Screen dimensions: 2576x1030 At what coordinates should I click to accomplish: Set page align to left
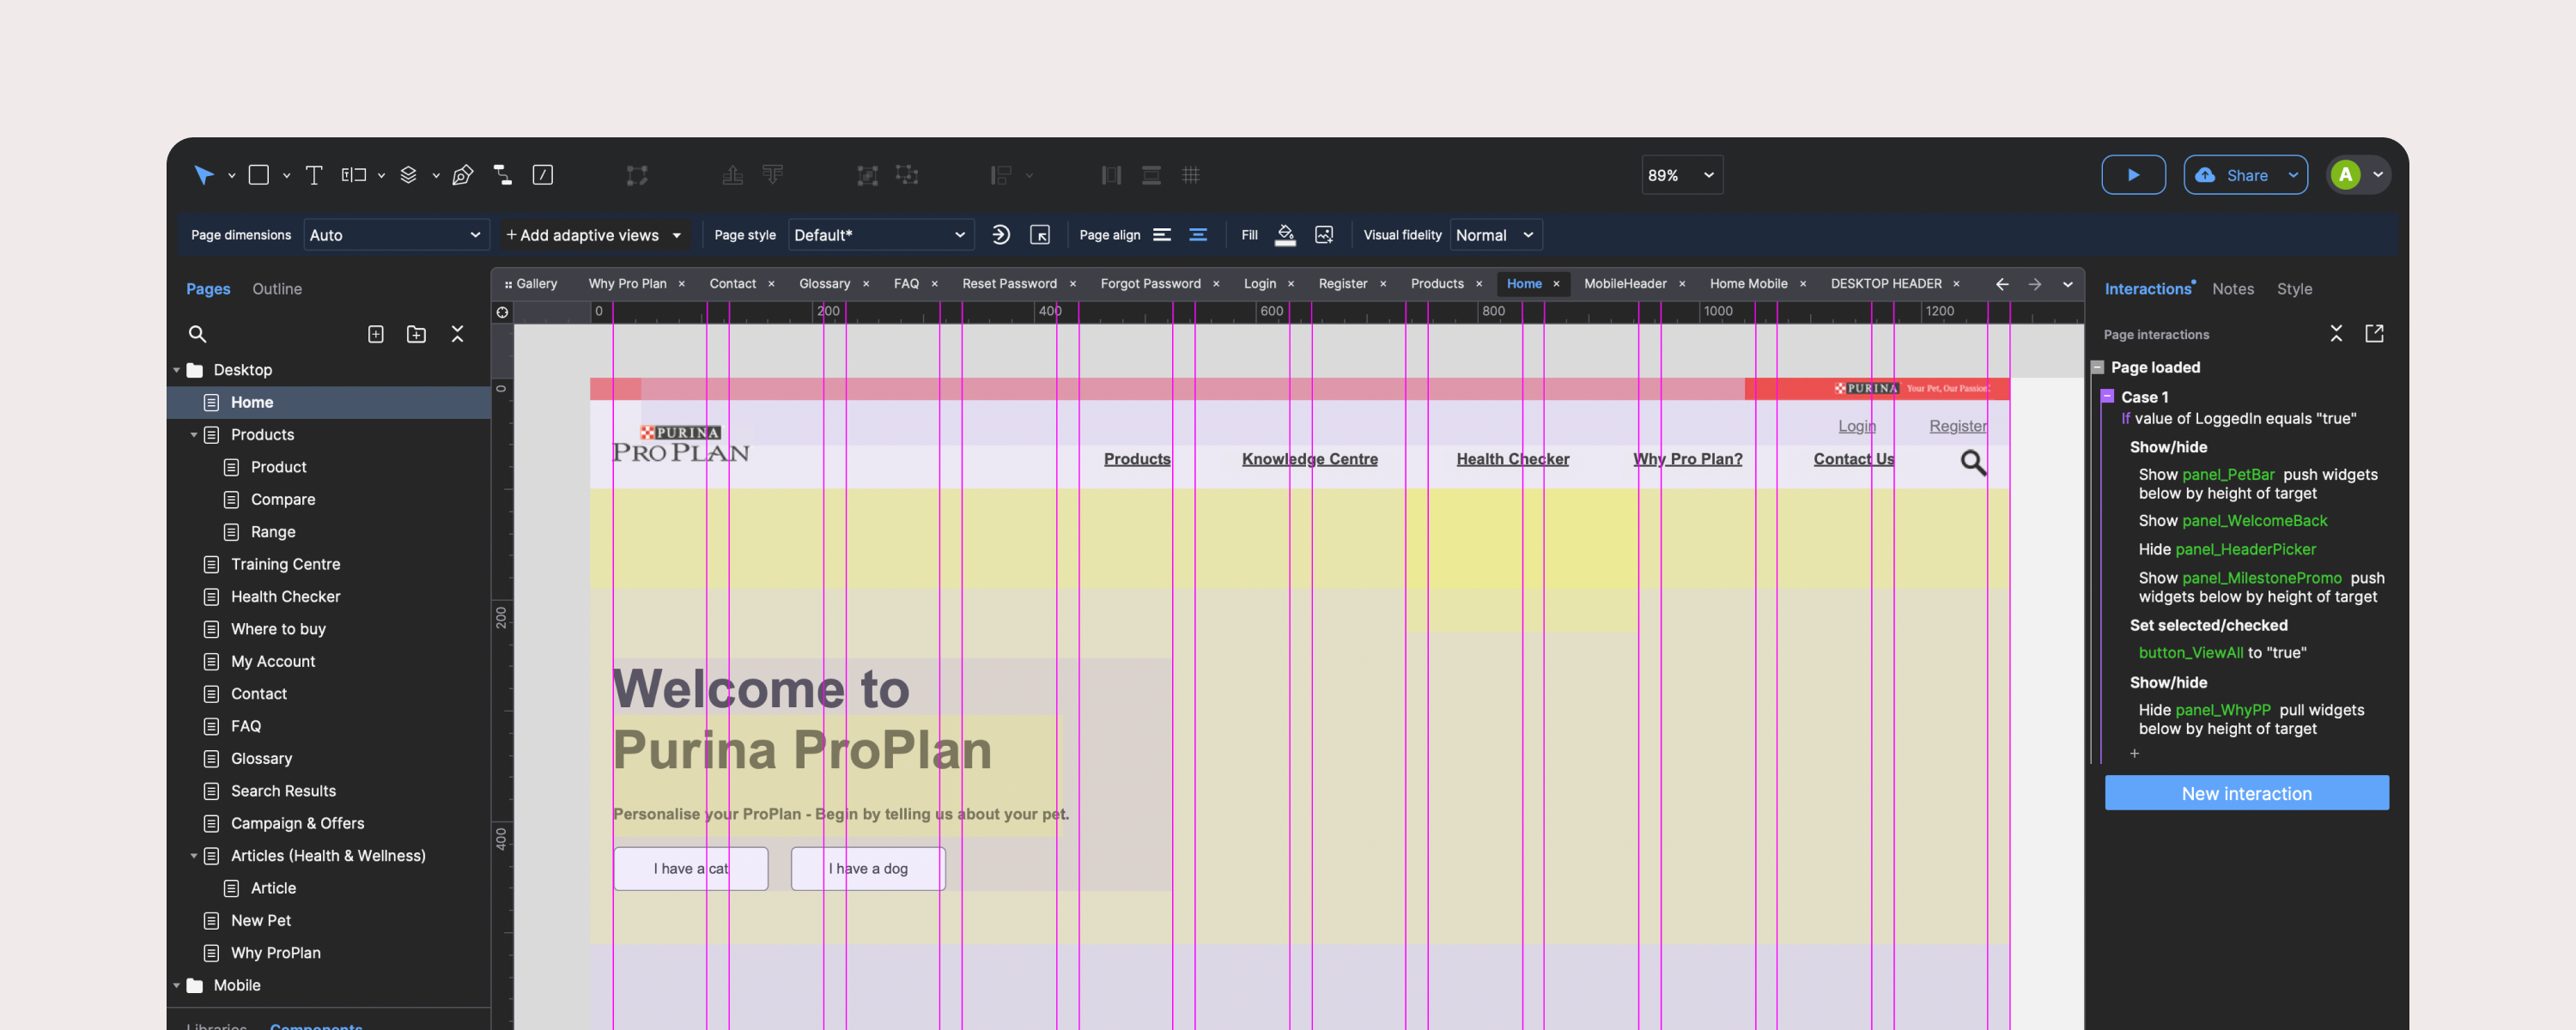[x=1162, y=235]
